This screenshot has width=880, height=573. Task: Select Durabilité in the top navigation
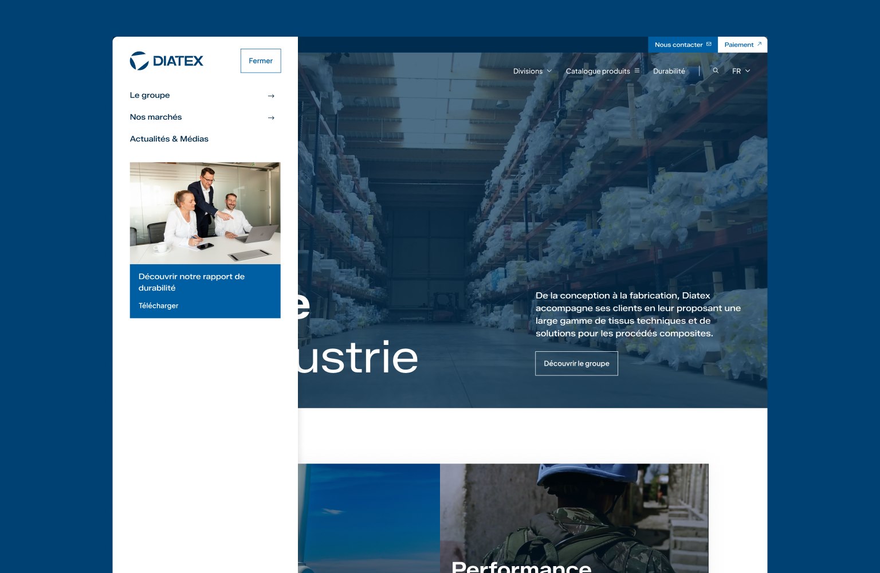669,71
